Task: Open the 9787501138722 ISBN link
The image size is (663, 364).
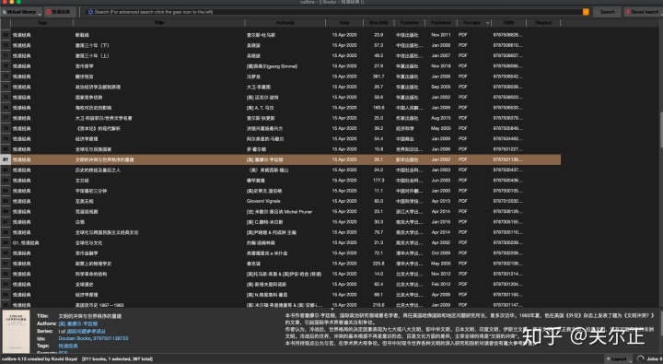Action: coord(110,338)
